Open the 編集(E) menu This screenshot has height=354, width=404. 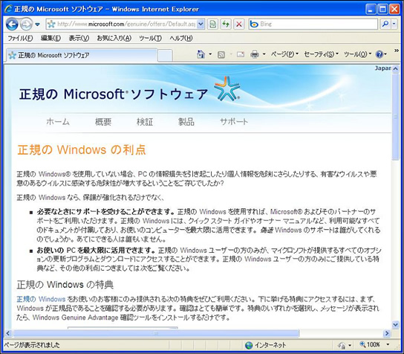(50, 38)
